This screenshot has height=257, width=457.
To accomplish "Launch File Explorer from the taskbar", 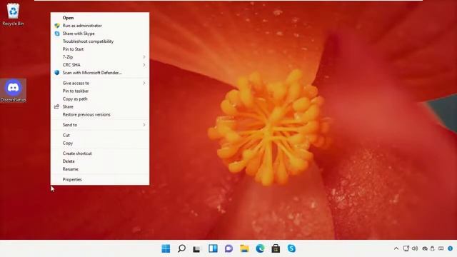I will tap(244, 248).
